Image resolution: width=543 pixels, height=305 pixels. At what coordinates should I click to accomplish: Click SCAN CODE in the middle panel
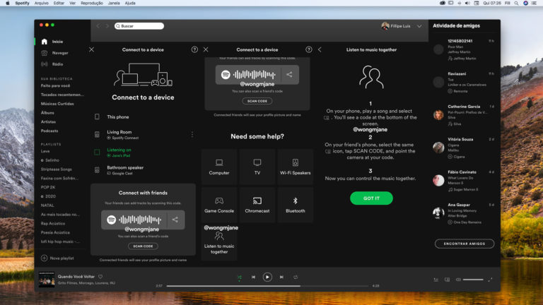(257, 101)
